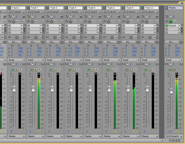The image size is (185, 144).
Task: Mute the Master channel
Action: click(x=170, y=69)
